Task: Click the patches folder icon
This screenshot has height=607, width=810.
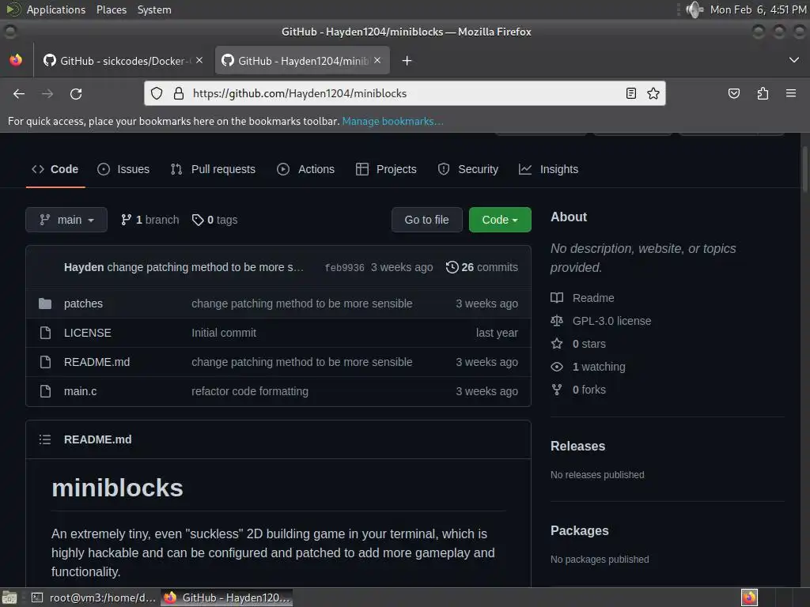Action: pyautogui.click(x=45, y=303)
